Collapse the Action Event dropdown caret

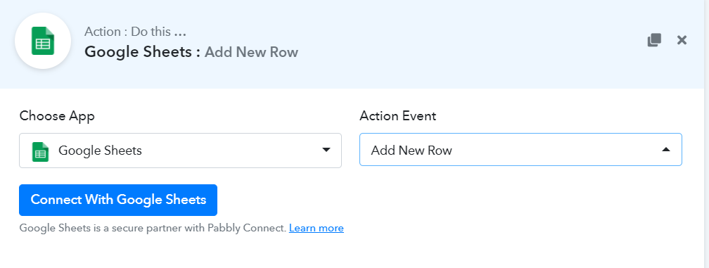[x=666, y=150]
